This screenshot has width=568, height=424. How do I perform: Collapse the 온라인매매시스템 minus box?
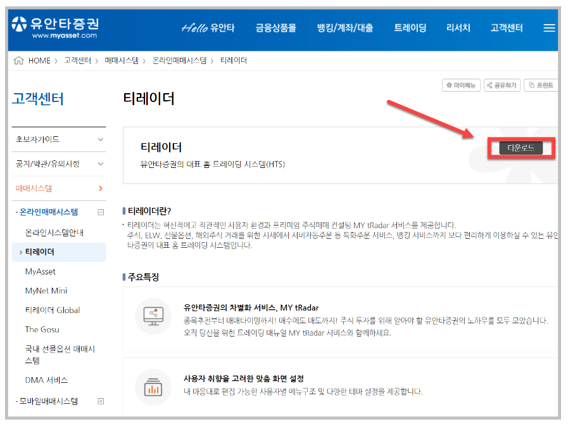pos(101,212)
